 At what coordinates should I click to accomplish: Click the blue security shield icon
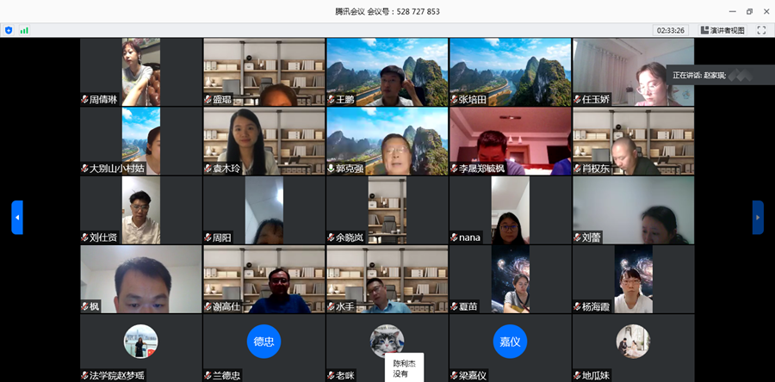[9, 30]
